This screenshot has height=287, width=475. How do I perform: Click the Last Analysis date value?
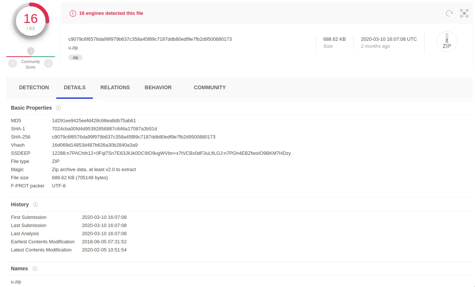tap(104, 234)
